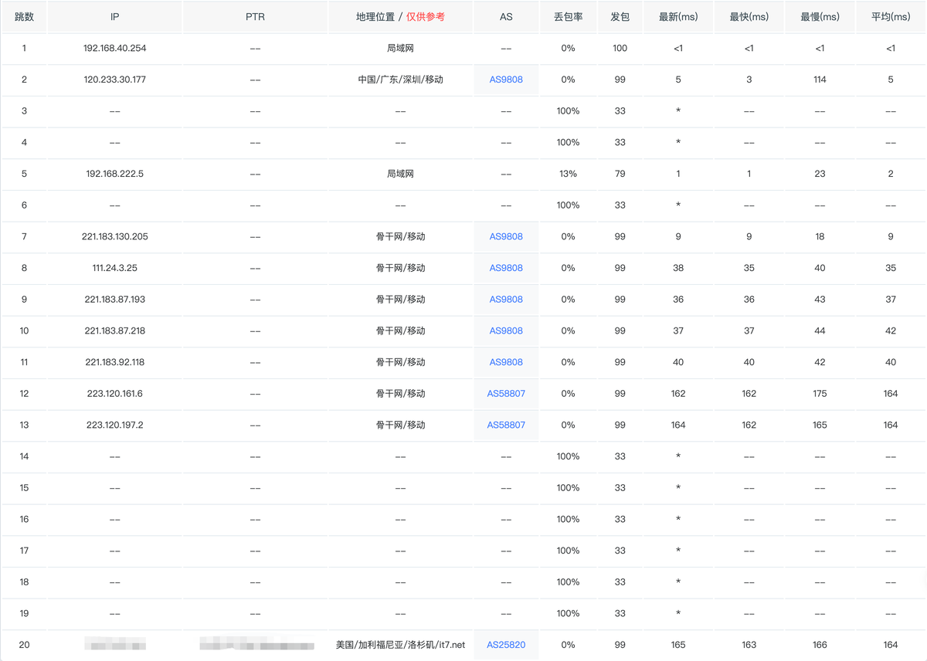Image resolution: width=927 pixels, height=661 pixels.
Task: Open AS58807 link for 223.120.197.2
Action: (x=506, y=425)
